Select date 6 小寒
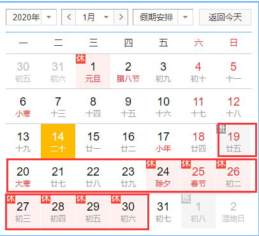 [x=23, y=106]
